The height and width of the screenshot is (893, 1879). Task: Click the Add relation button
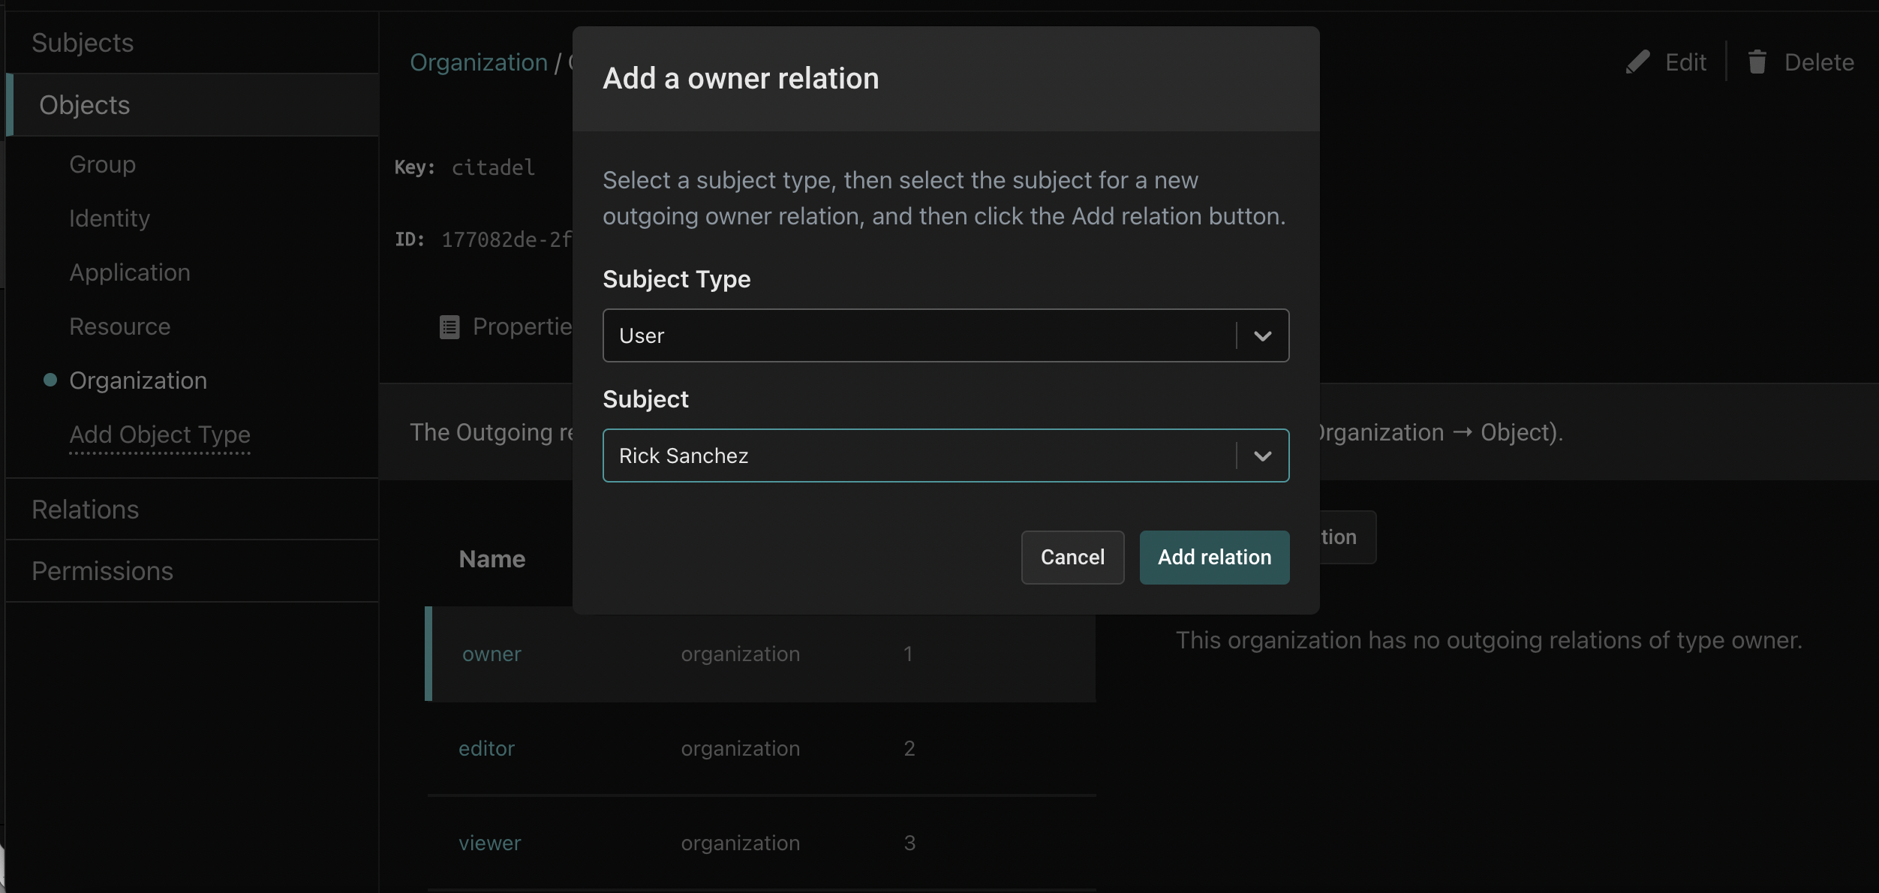(x=1215, y=556)
